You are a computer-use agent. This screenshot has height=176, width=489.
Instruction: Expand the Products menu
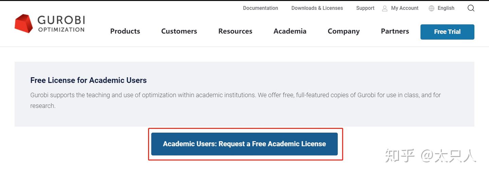[125, 31]
